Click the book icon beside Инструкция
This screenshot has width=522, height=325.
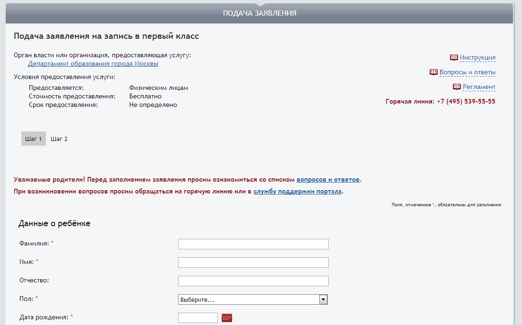(454, 58)
